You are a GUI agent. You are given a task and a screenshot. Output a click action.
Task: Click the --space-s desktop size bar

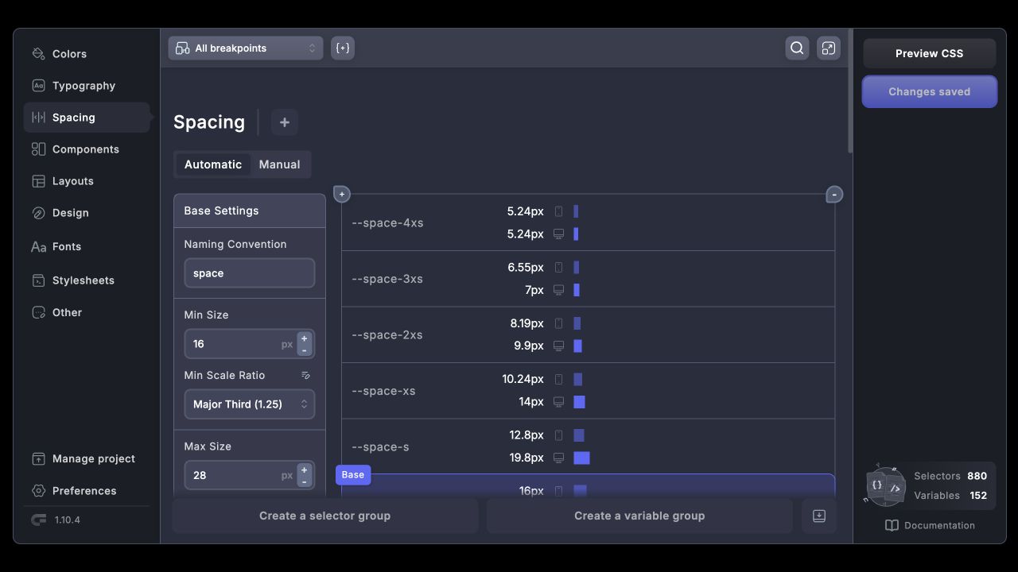pyautogui.click(x=581, y=458)
